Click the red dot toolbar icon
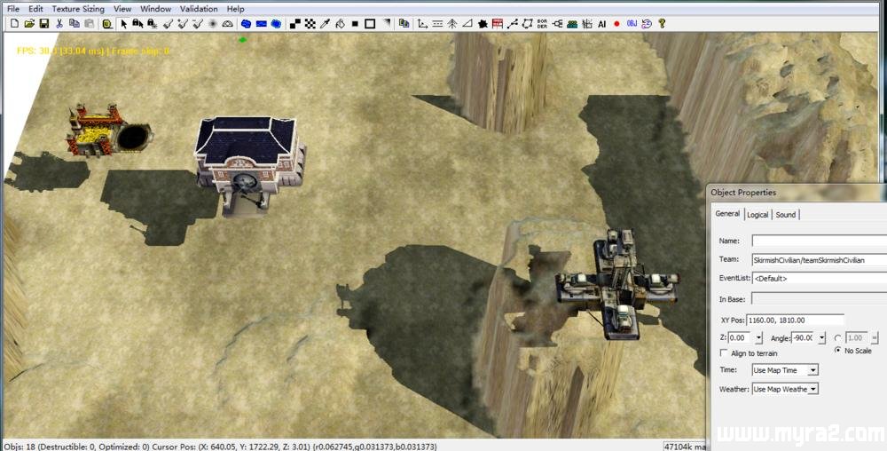 tap(617, 23)
